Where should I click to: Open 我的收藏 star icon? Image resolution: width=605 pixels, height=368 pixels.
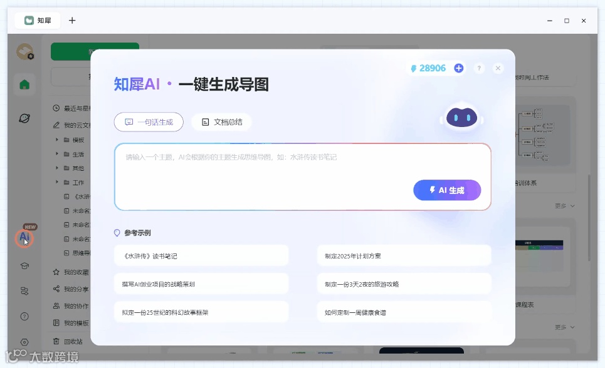56,272
